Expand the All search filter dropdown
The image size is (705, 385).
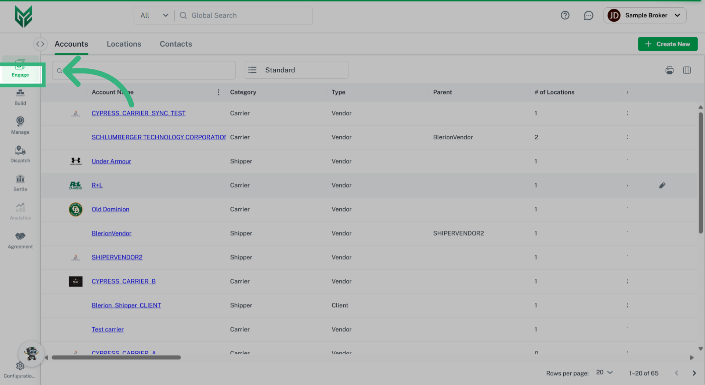154,15
